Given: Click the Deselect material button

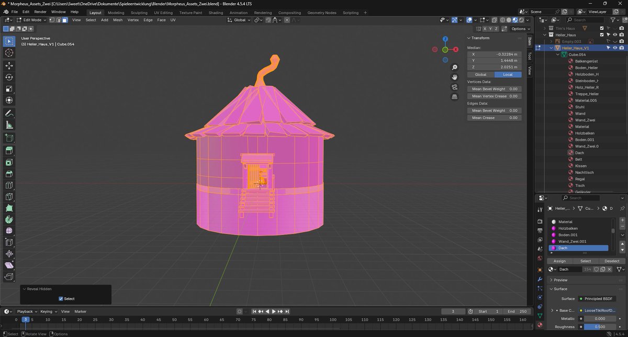Looking at the screenshot, I should click(x=612, y=261).
